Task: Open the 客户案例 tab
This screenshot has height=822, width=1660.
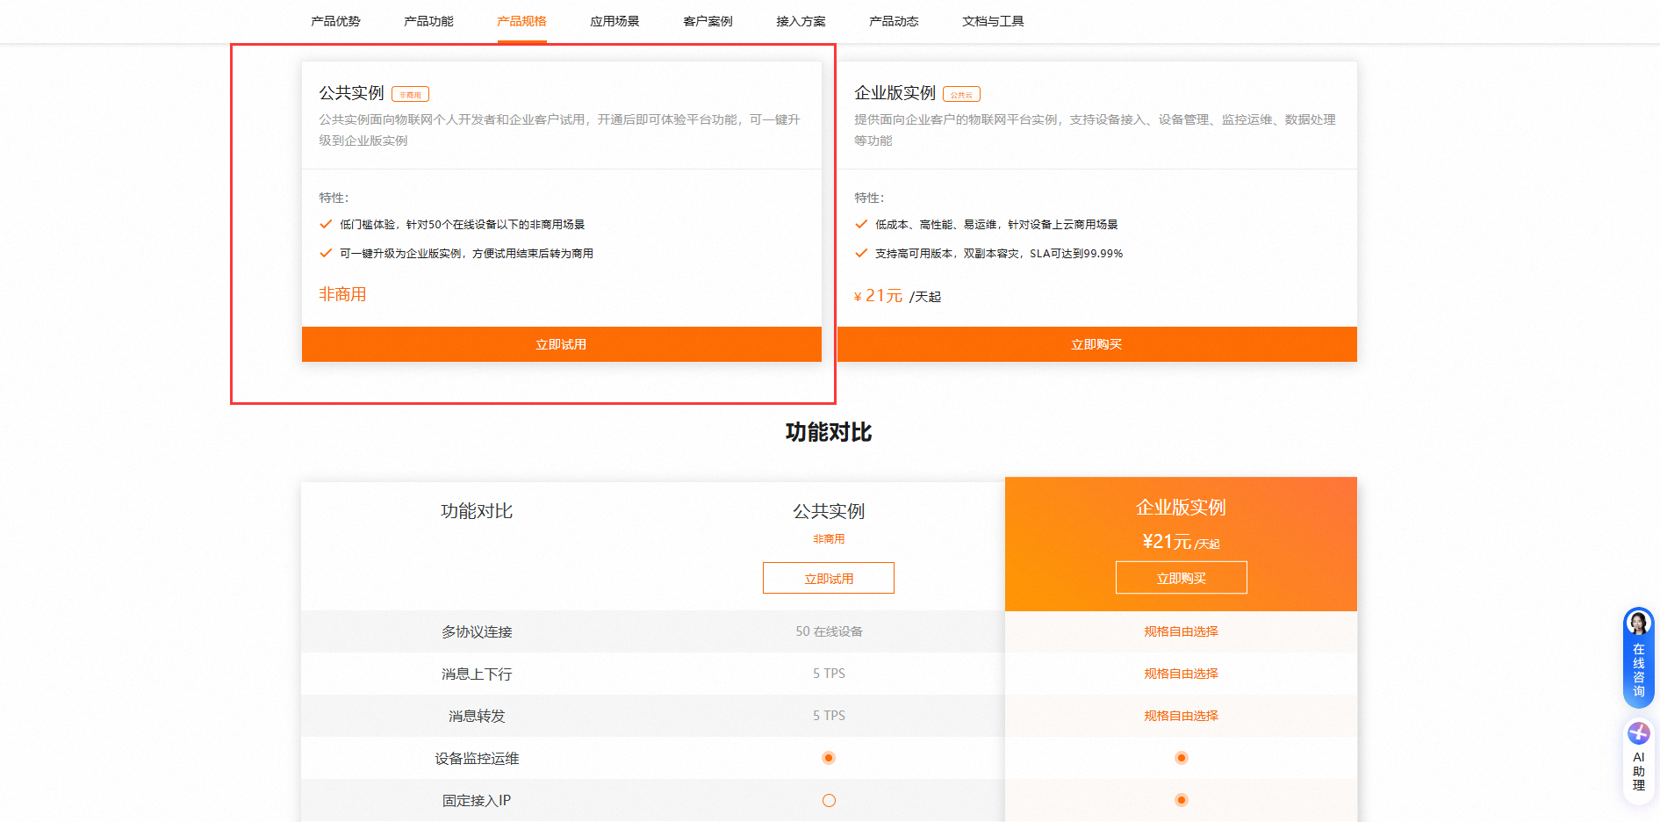Action: click(708, 21)
